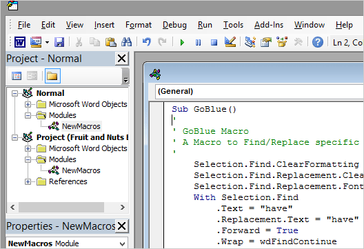Open the File menu

point(24,25)
